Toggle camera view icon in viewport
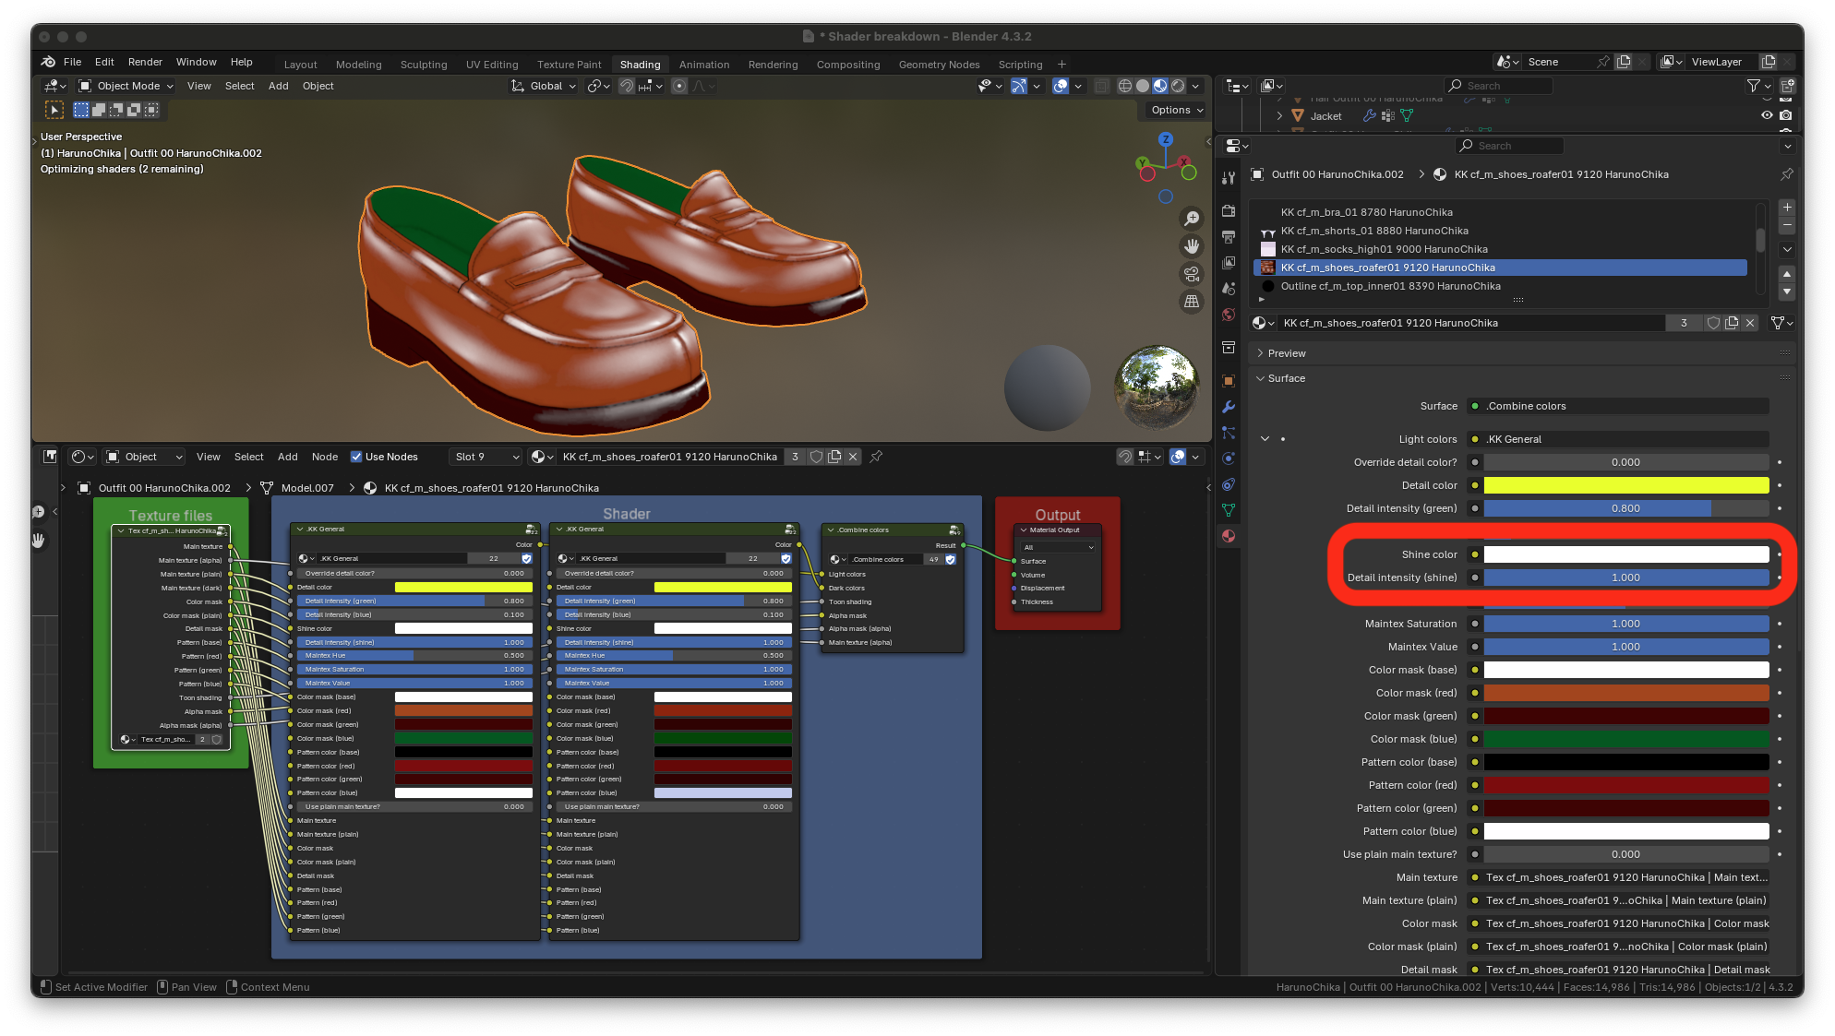1835x1036 pixels. [x=1192, y=274]
